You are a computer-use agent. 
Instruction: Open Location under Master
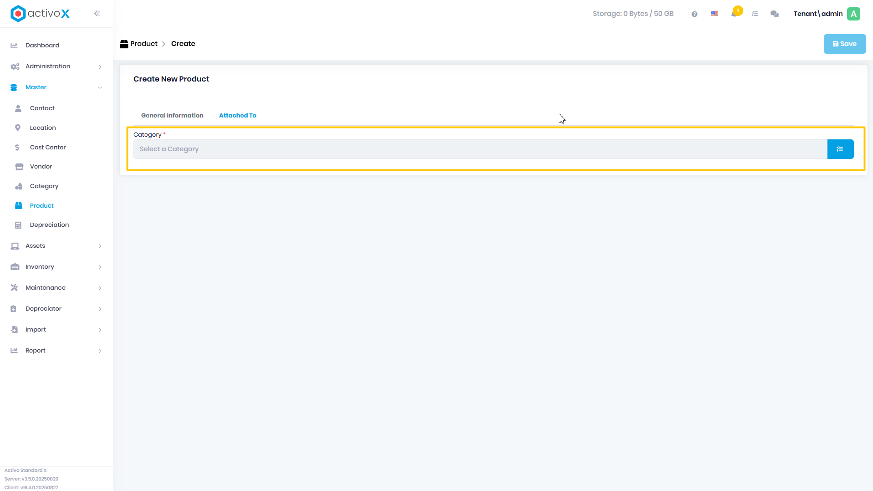pyautogui.click(x=43, y=128)
